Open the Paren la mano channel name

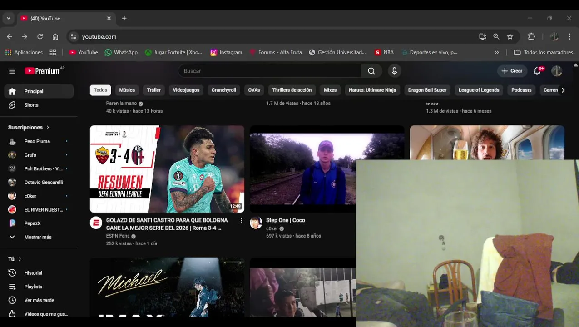click(121, 104)
